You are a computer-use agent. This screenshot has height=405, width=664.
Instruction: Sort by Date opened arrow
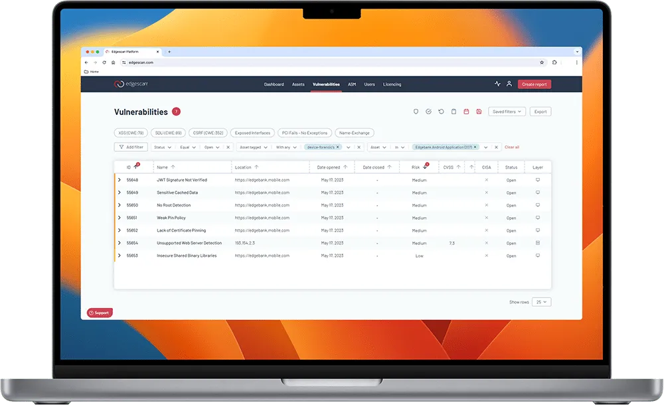point(345,167)
